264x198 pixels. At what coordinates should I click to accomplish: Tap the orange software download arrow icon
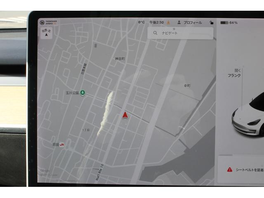[168, 22]
